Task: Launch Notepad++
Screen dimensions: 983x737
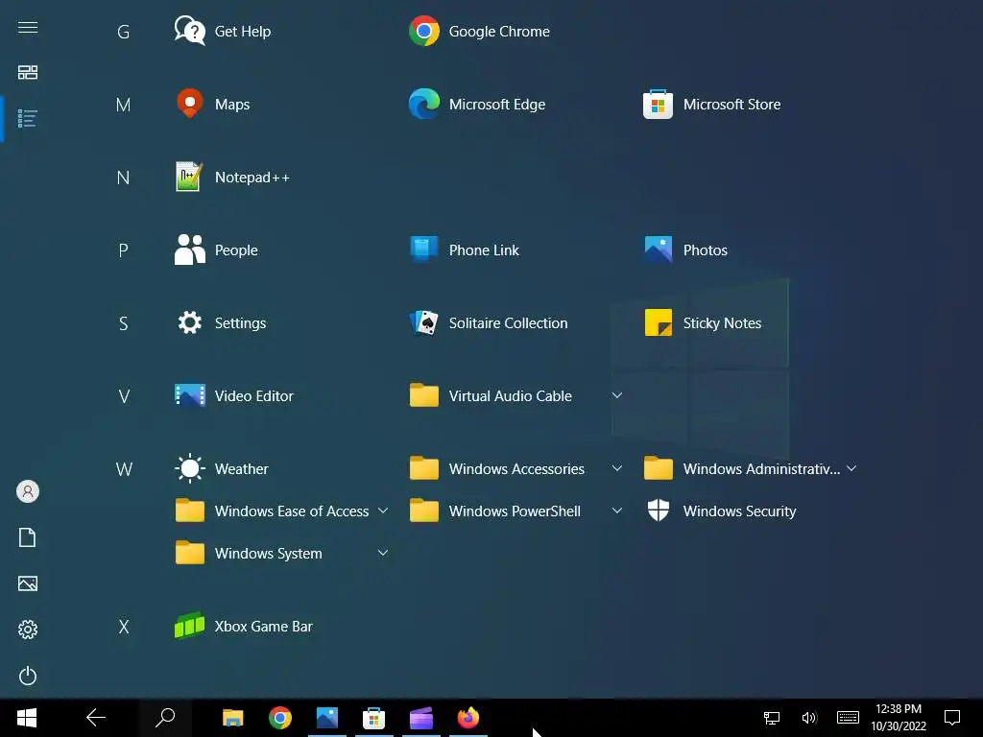Action: pos(232,178)
